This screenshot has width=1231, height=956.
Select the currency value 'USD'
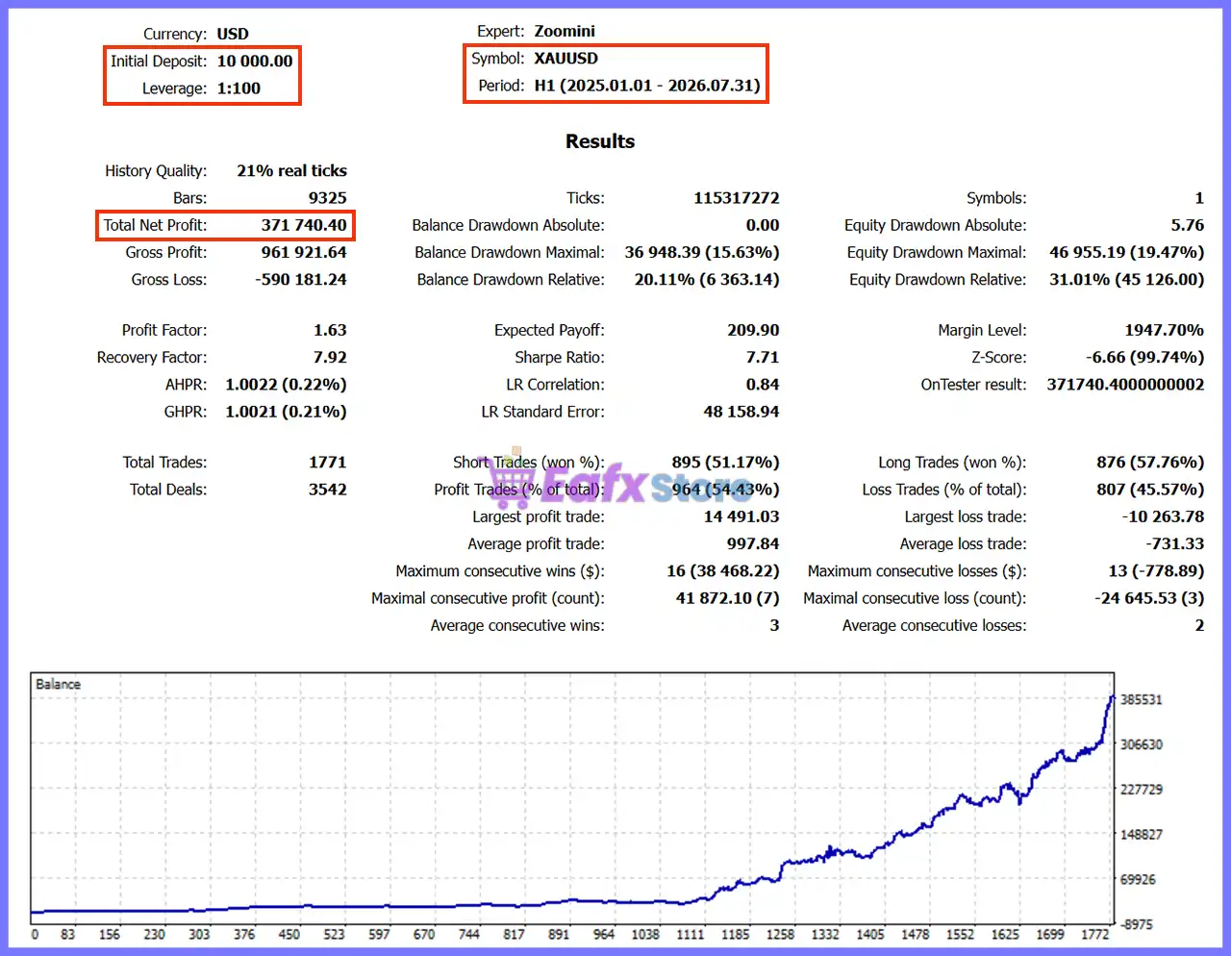point(233,34)
